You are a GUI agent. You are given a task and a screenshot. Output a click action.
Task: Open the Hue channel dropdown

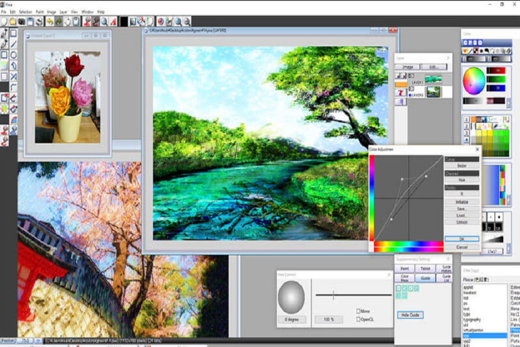462,180
